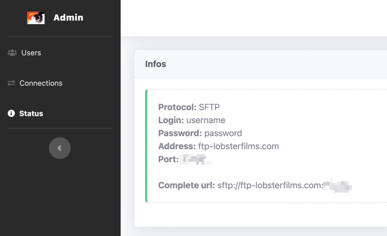The image size is (387, 236).
Task: Select the username login value
Action: (x=206, y=120)
